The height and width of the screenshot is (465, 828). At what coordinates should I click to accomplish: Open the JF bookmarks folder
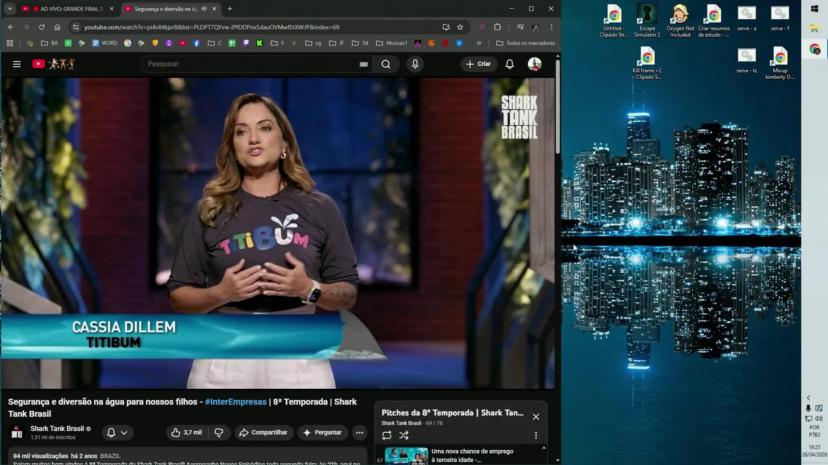[x=336, y=43]
